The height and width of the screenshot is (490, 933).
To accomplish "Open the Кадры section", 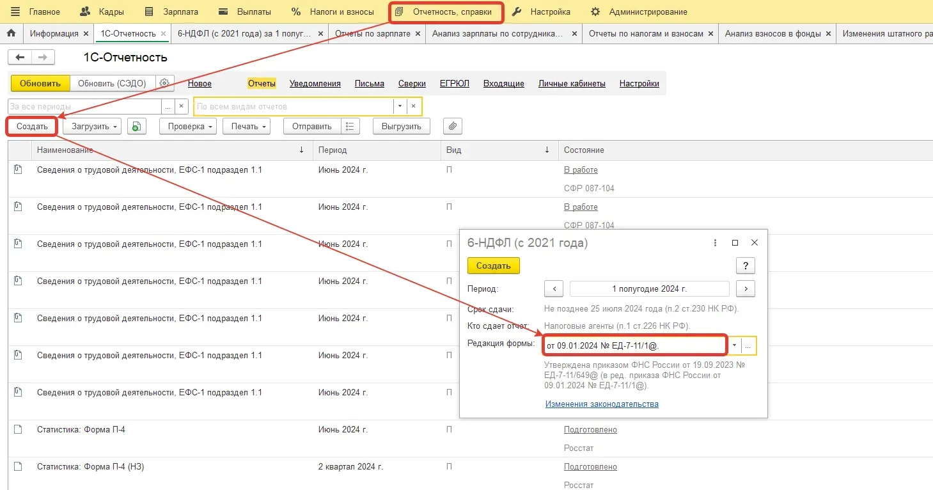I will [x=102, y=12].
